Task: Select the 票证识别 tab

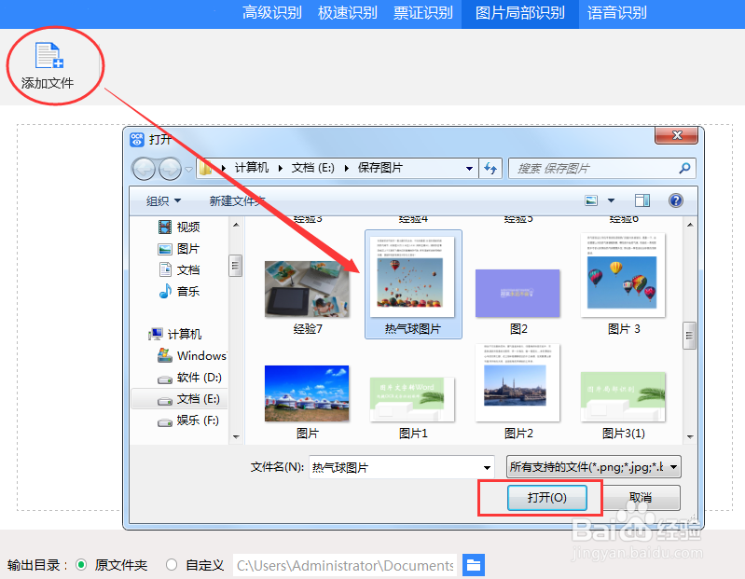Action: [x=423, y=13]
